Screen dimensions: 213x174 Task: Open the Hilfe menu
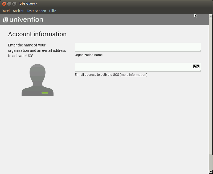[x=52, y=11]
